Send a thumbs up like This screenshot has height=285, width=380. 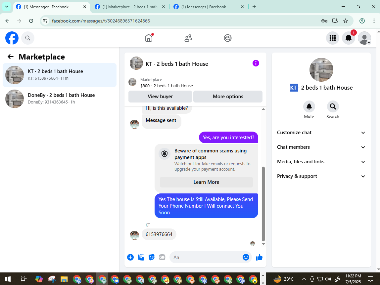(x=259, y=257)
